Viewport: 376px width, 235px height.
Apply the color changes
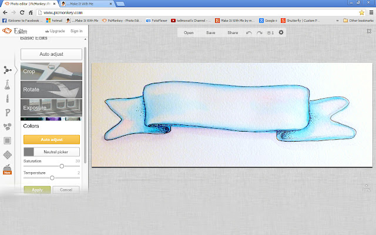37,190
